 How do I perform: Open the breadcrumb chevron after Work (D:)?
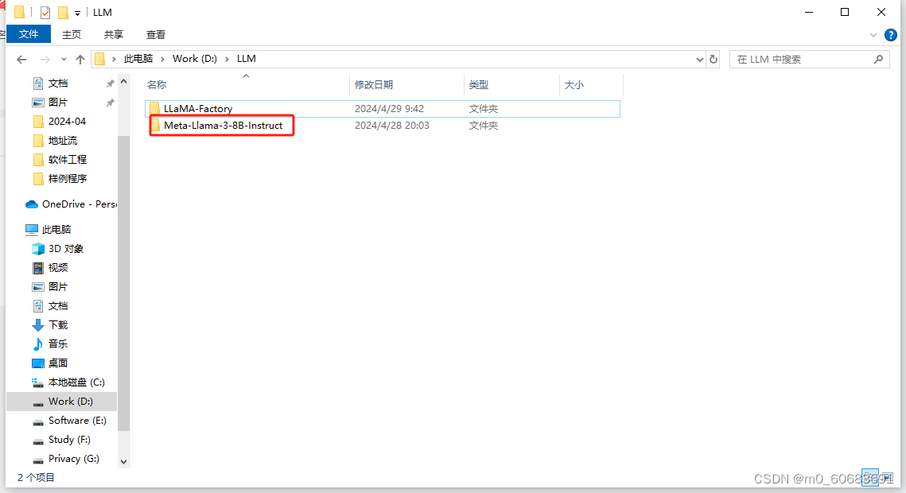click(227, 59)
